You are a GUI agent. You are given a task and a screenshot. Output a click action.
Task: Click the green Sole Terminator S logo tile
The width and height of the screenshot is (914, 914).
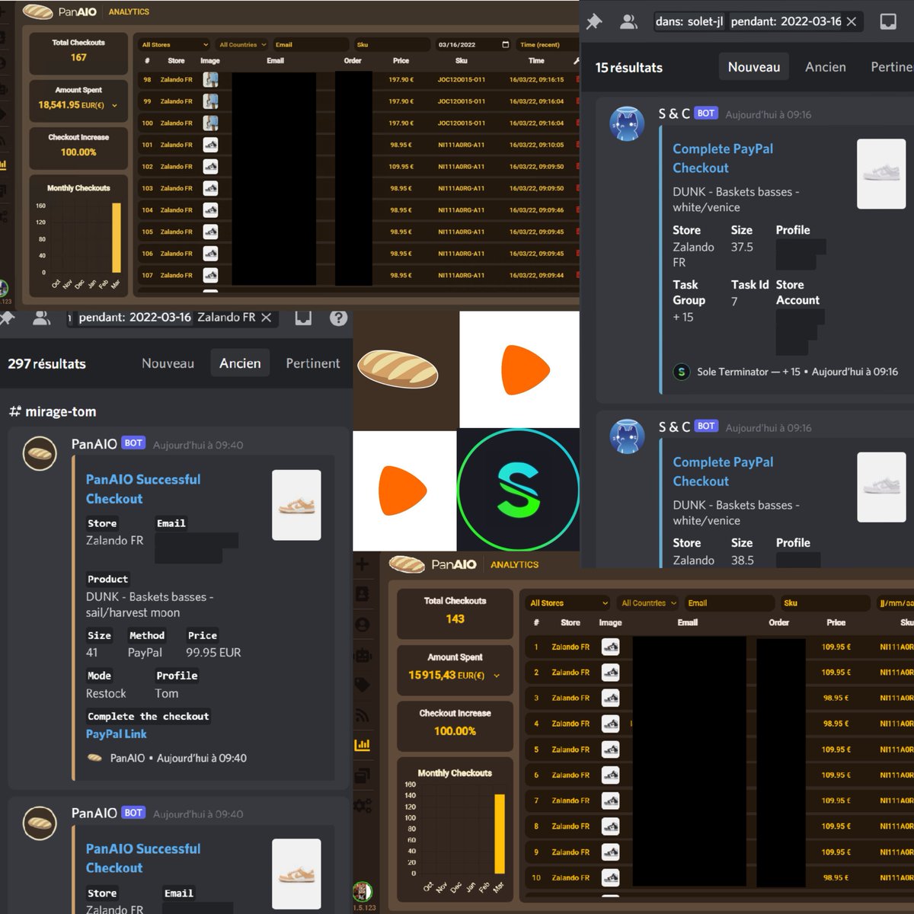point(518,490)
